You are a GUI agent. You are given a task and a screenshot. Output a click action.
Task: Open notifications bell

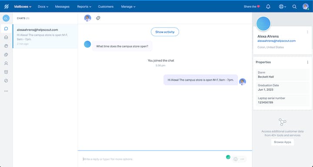[268, 7]
